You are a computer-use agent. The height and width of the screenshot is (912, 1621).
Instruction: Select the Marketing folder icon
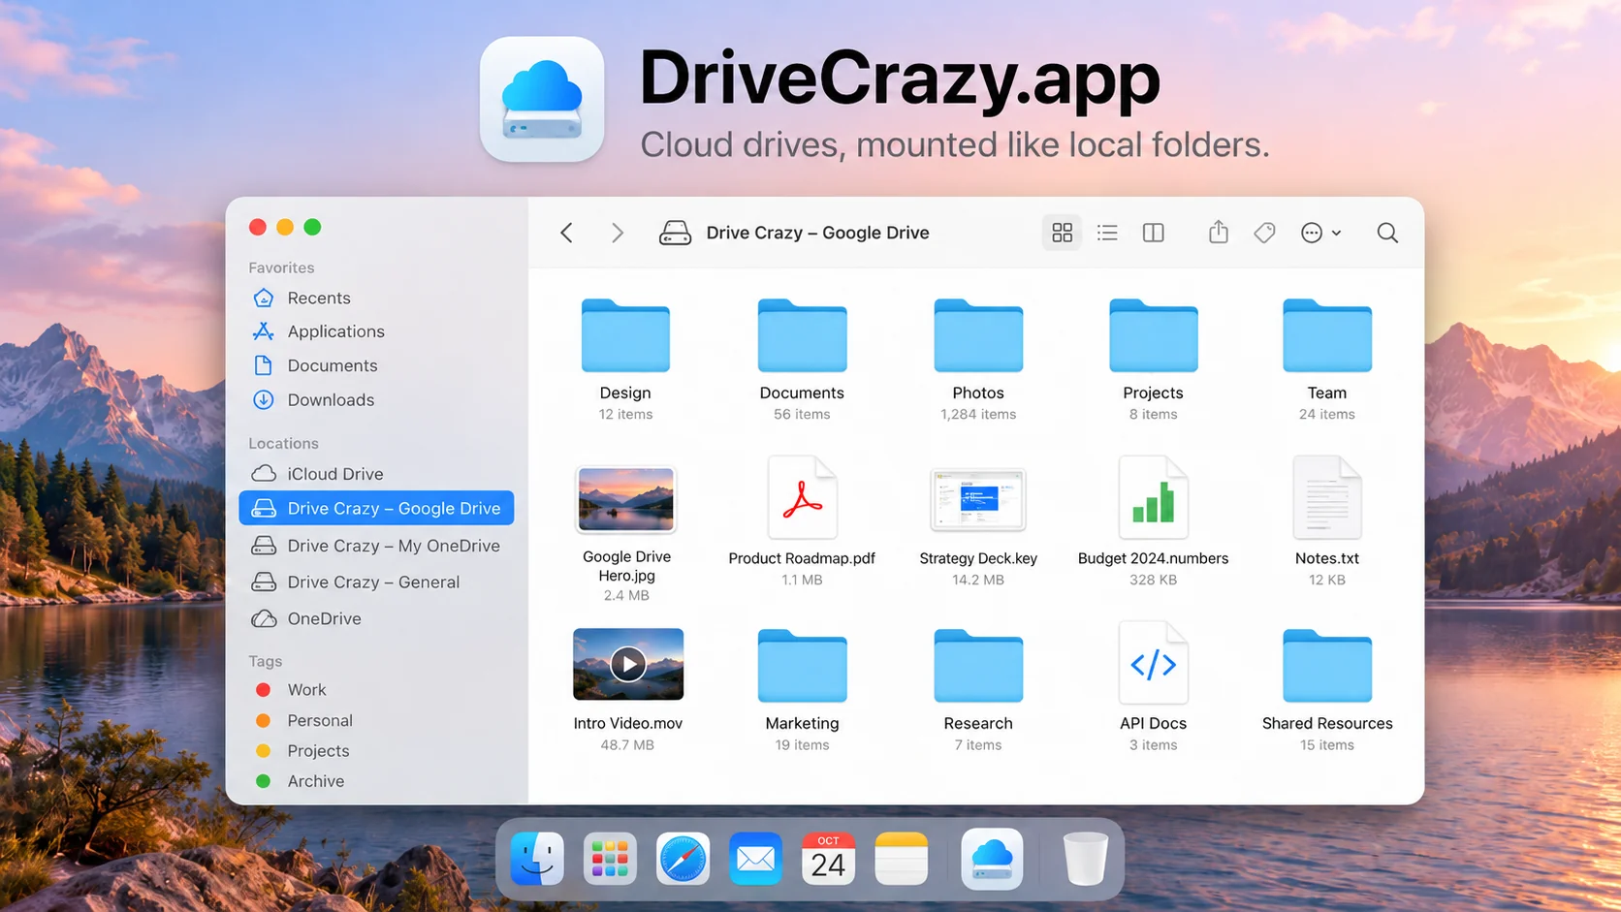pos(802,666)
